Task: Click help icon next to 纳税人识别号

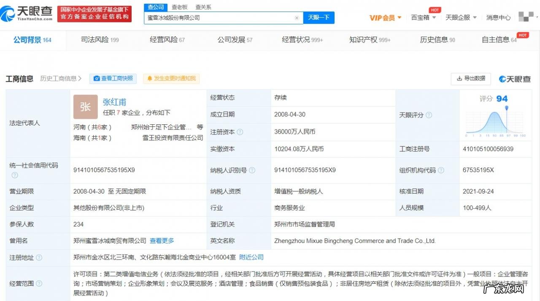Action: (252, 170)
